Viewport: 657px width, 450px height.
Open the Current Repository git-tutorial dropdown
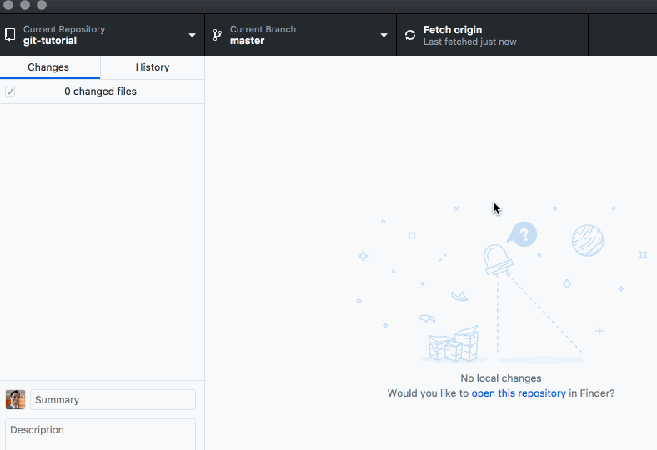[103, 35]
